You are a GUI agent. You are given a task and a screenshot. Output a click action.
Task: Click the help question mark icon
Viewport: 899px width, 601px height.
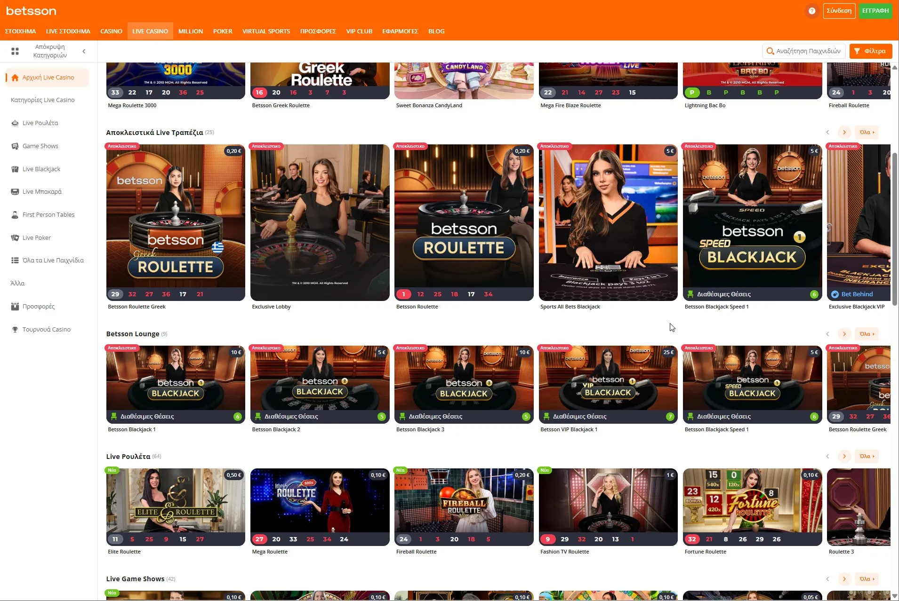coord(811,11)
